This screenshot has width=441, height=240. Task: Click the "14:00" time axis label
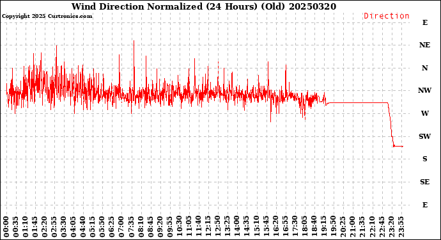click(x=237, y=227)
